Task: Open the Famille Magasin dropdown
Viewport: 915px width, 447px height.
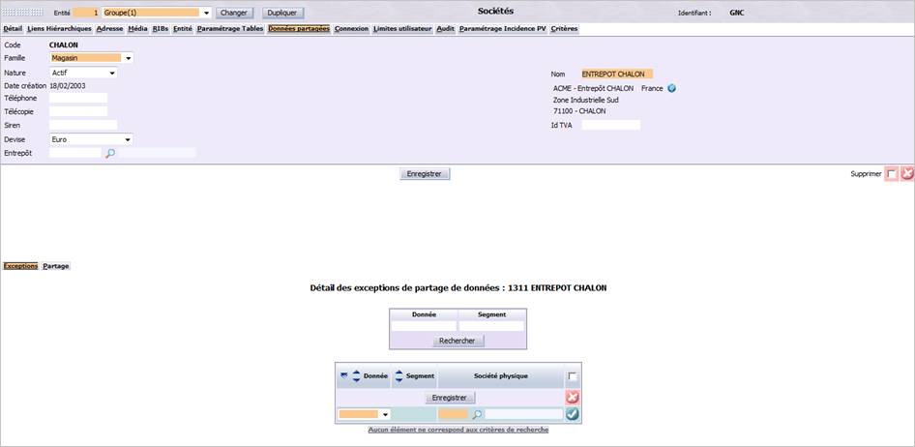Action: tap(129, 58)
